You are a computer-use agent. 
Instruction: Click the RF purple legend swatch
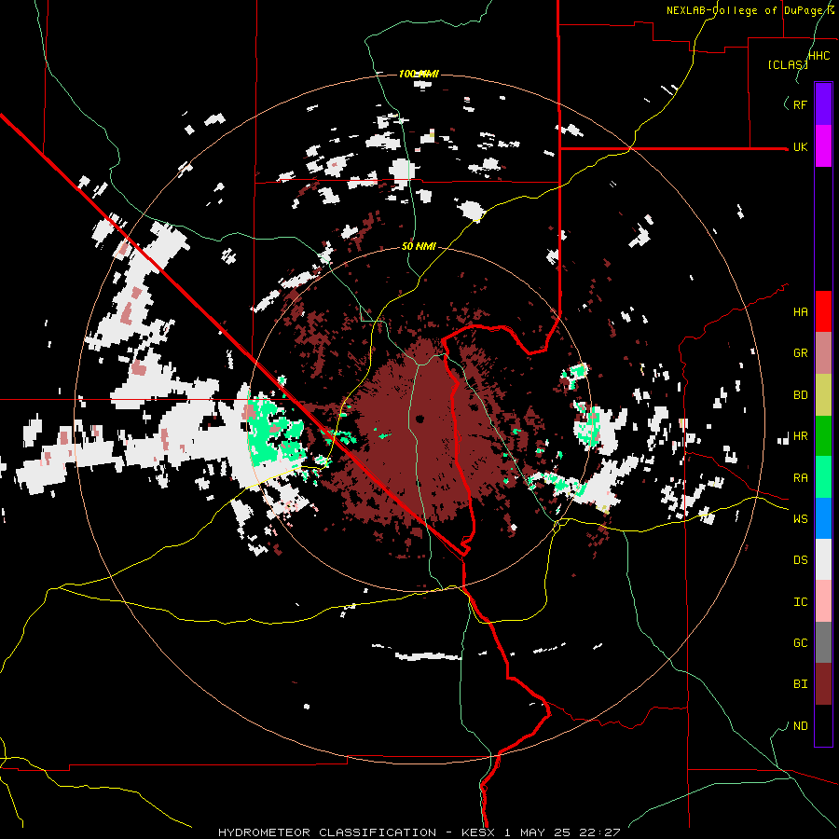[x=823, y=103]
